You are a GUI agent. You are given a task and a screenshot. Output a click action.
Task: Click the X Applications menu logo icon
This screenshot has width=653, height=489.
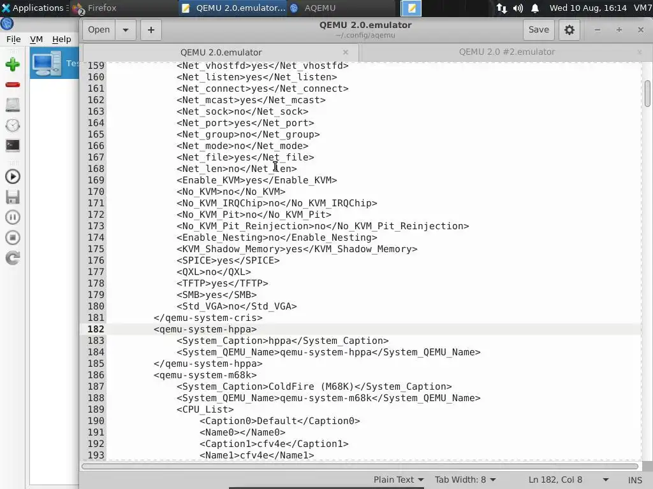coord(6,8)
